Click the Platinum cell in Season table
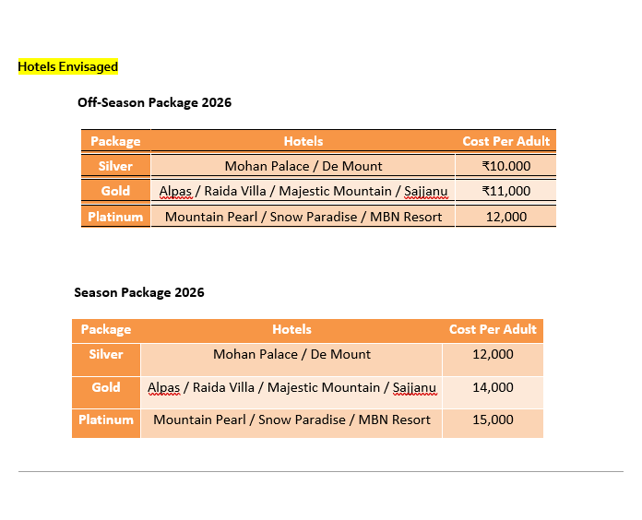Viewport: 642px width, 520px height. click(x=106, y=420)
